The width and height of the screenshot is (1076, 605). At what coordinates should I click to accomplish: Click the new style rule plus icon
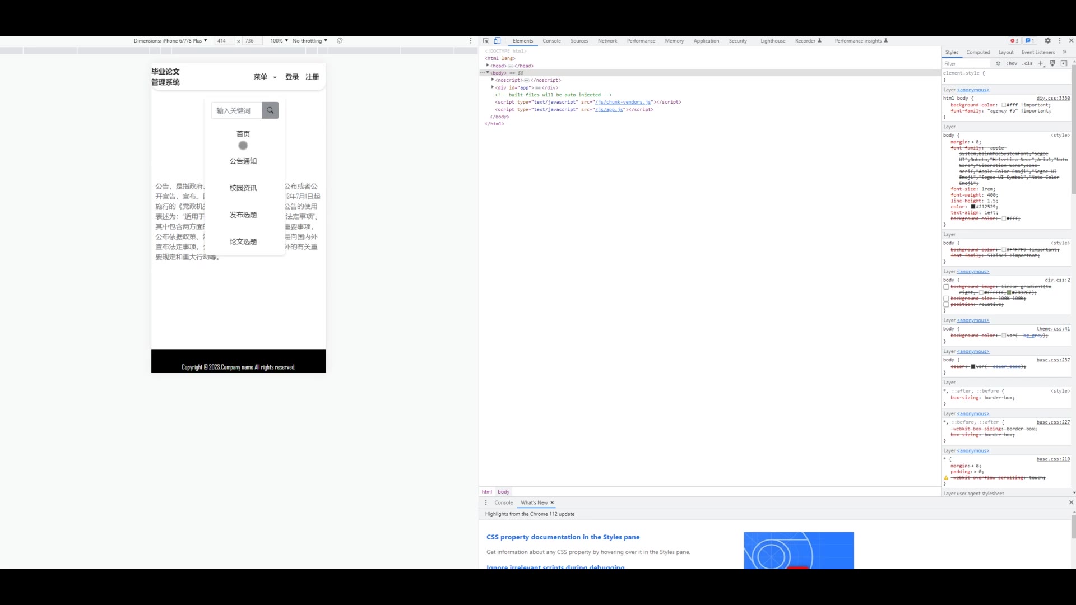[x=1041, y=63]
